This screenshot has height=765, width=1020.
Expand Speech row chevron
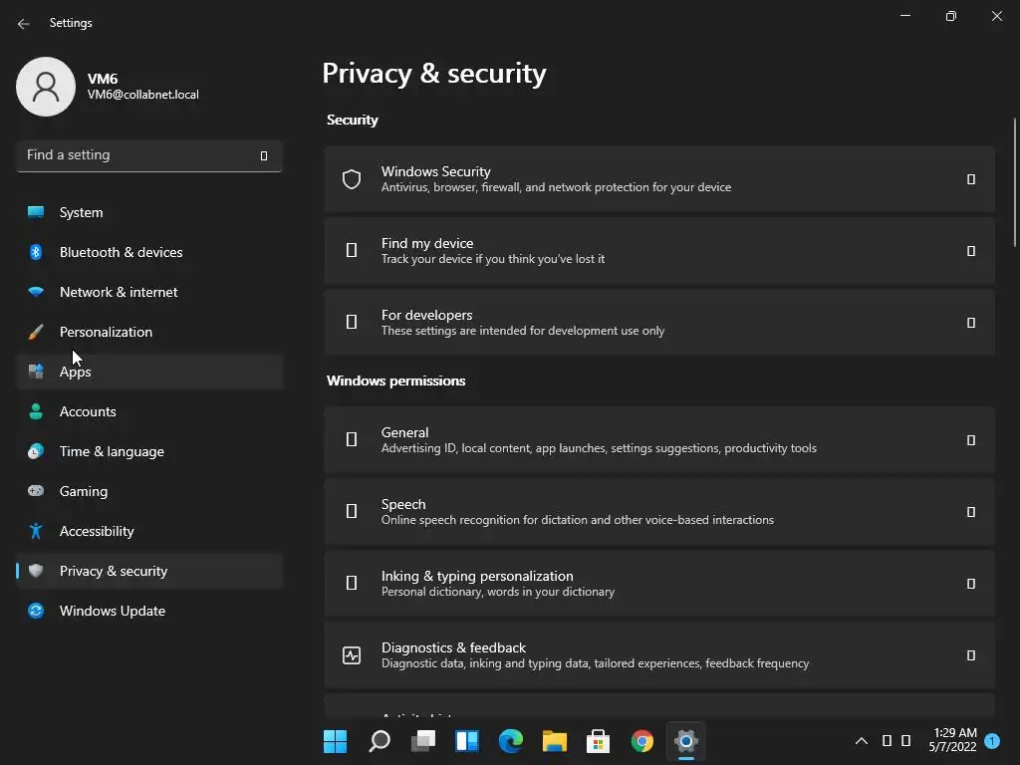click(x=970, y=511)
